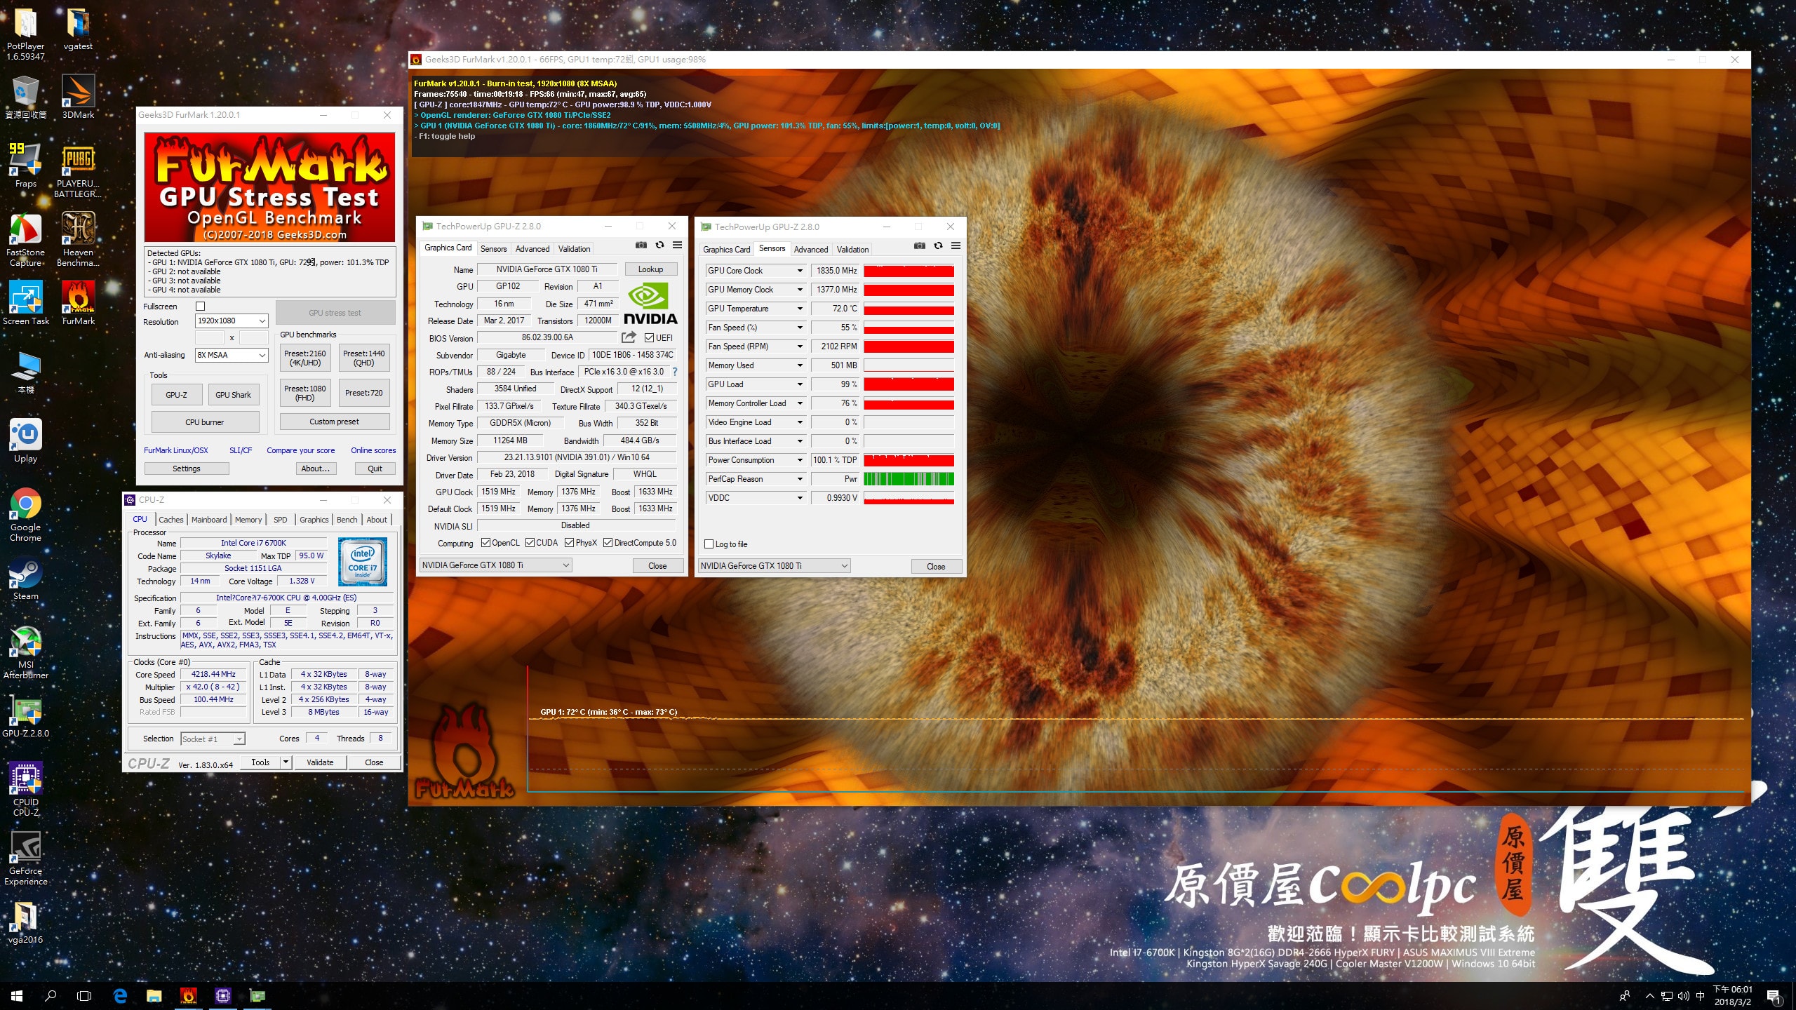
Task: Open the GPU-Z 2.8.0 desktop shortcut
Action: (26, 717)
